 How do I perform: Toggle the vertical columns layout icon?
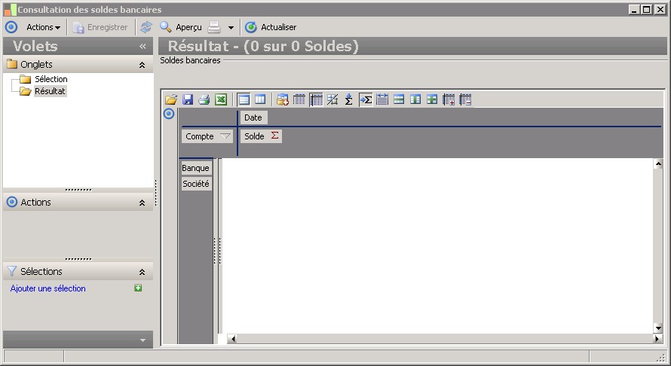coord(260,99)
